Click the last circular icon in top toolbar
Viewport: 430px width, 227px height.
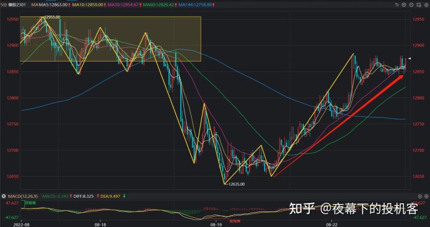[426, 5]
